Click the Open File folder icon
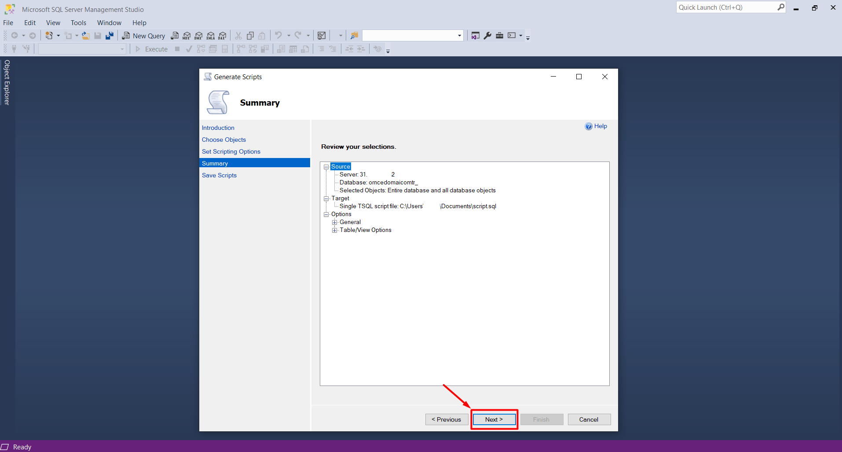Viewport: 842px width, 452px height. click(x=86, y=36)
